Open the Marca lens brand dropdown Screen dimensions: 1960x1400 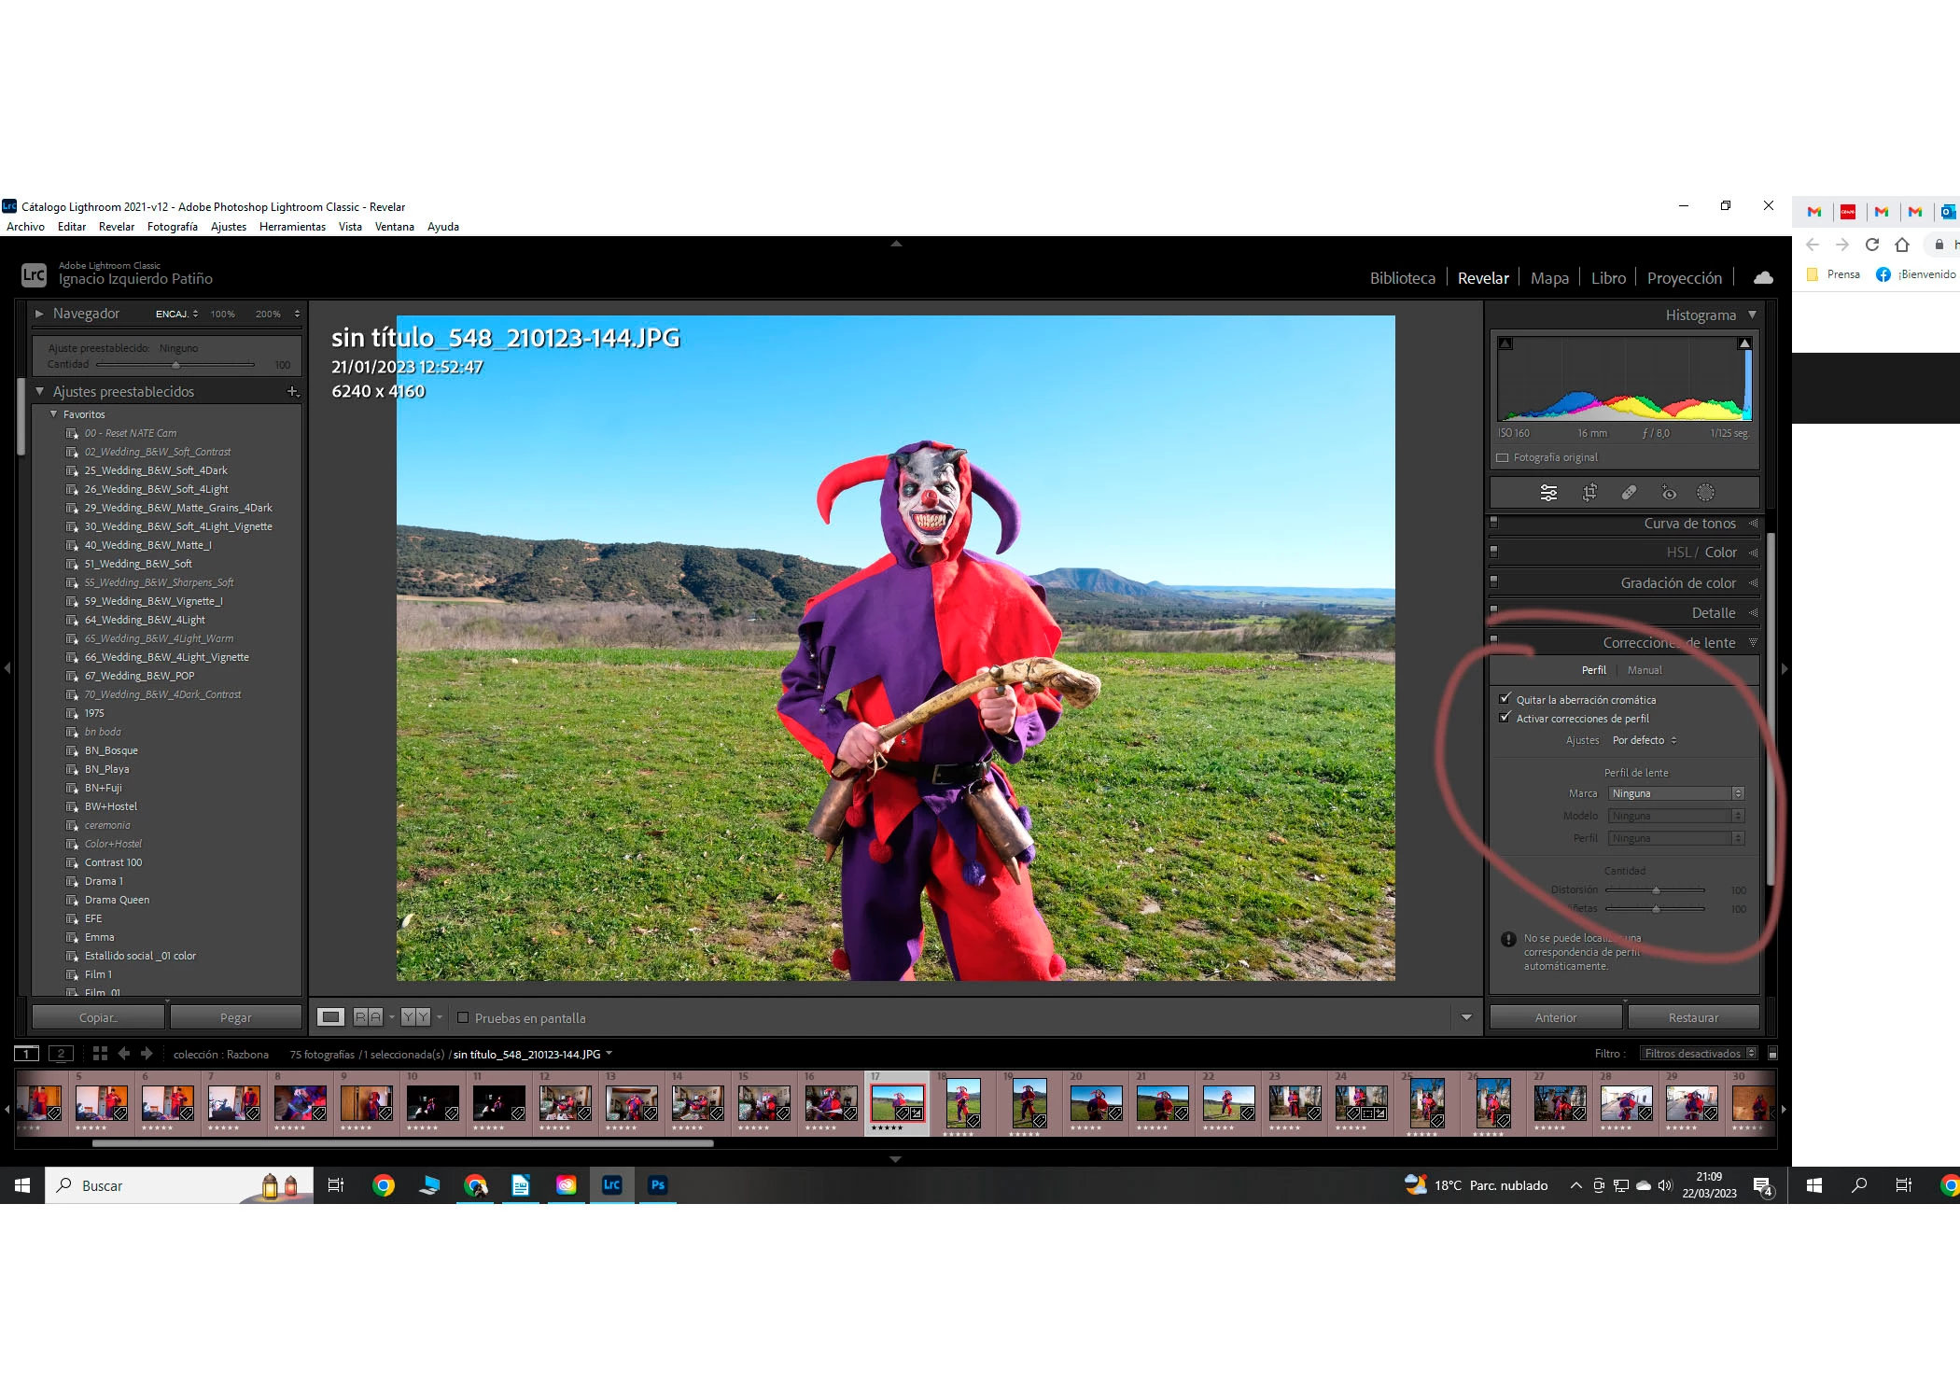pyautogui.click(x=1675, y=793)
